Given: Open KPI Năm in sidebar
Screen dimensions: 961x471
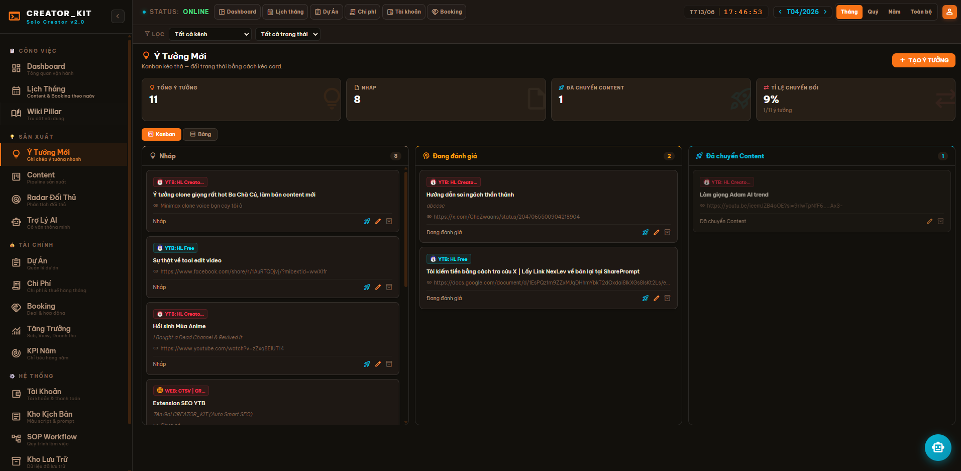Looking at the screenshot, I should (64, 353).
